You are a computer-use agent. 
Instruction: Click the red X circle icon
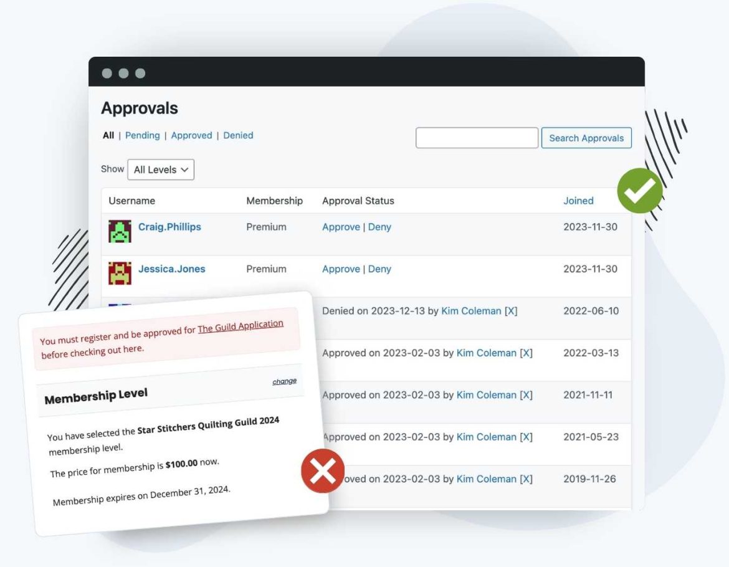pos(322,471)
